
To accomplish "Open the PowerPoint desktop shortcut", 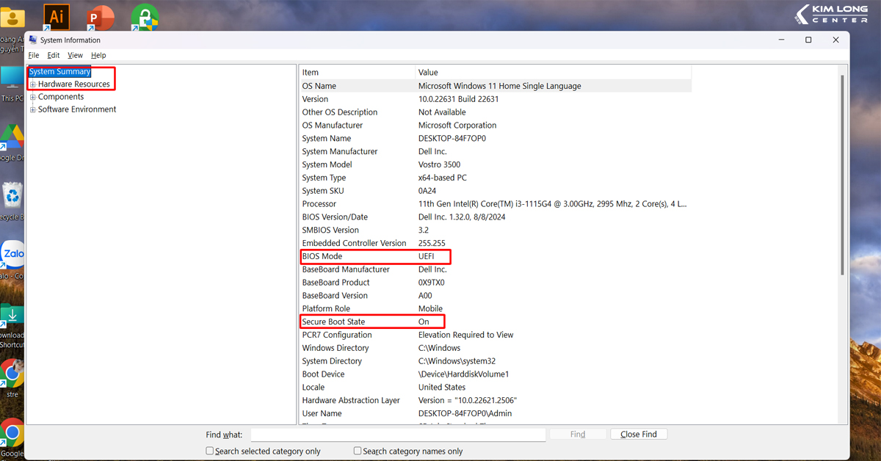I will [x=100, y=16].
